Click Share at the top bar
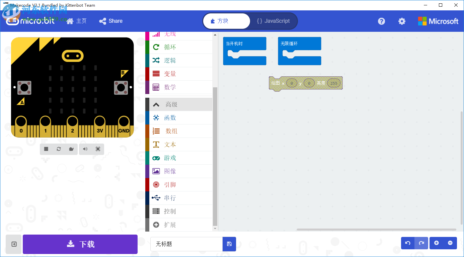This screenshot has width=464, height=257. pyautogui.click(x=111, y=21)
